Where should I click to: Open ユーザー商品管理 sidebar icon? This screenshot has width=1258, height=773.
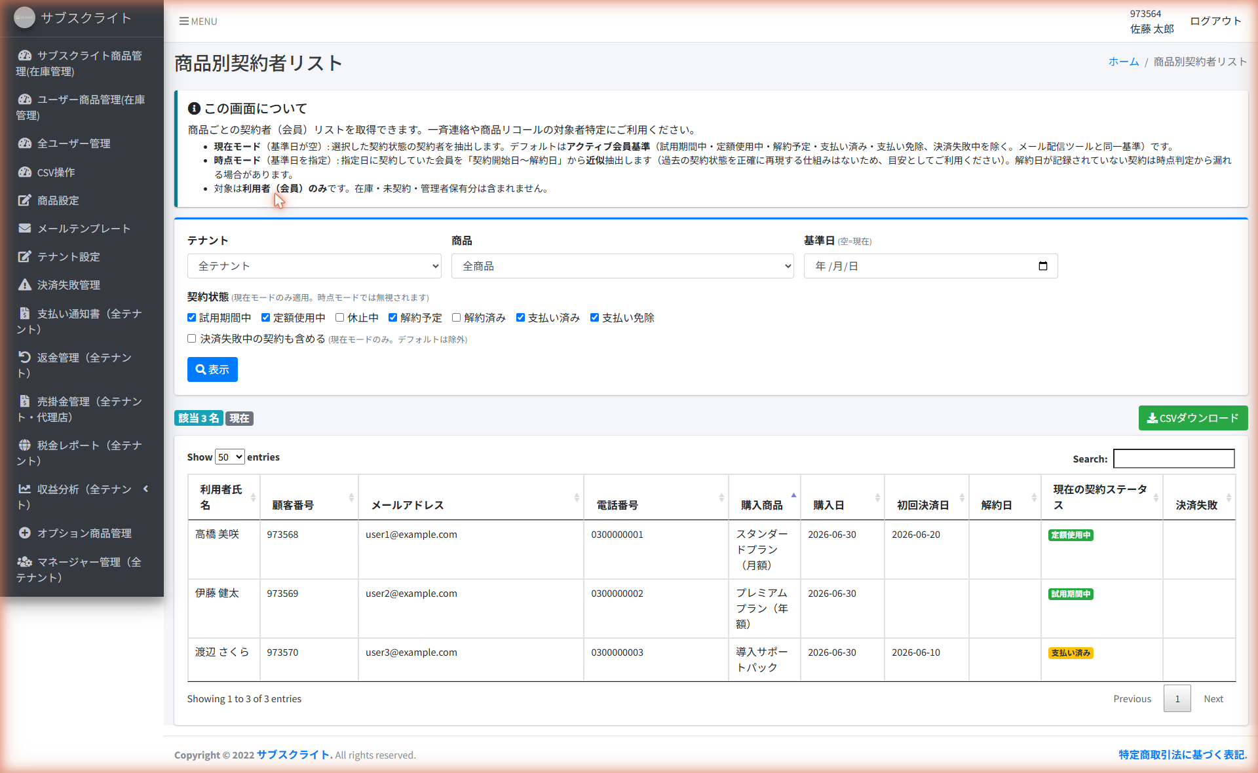click(x=25, y=100)
